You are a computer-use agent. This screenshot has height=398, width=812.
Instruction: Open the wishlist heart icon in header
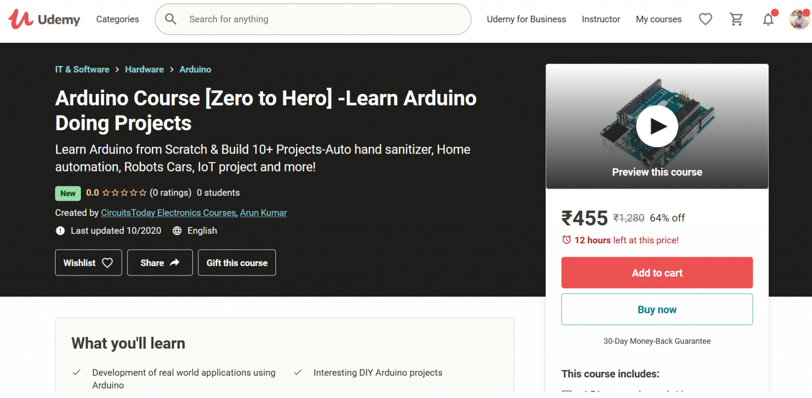click(705, 19)
